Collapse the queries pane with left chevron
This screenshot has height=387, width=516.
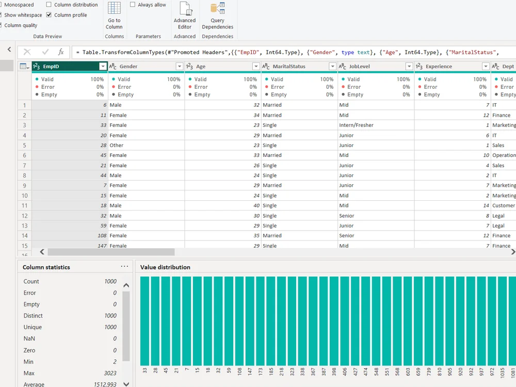point(9,50)
